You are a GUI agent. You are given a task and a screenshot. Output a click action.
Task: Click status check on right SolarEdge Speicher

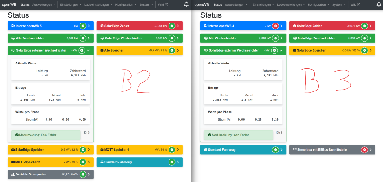[x=364, y=50]
